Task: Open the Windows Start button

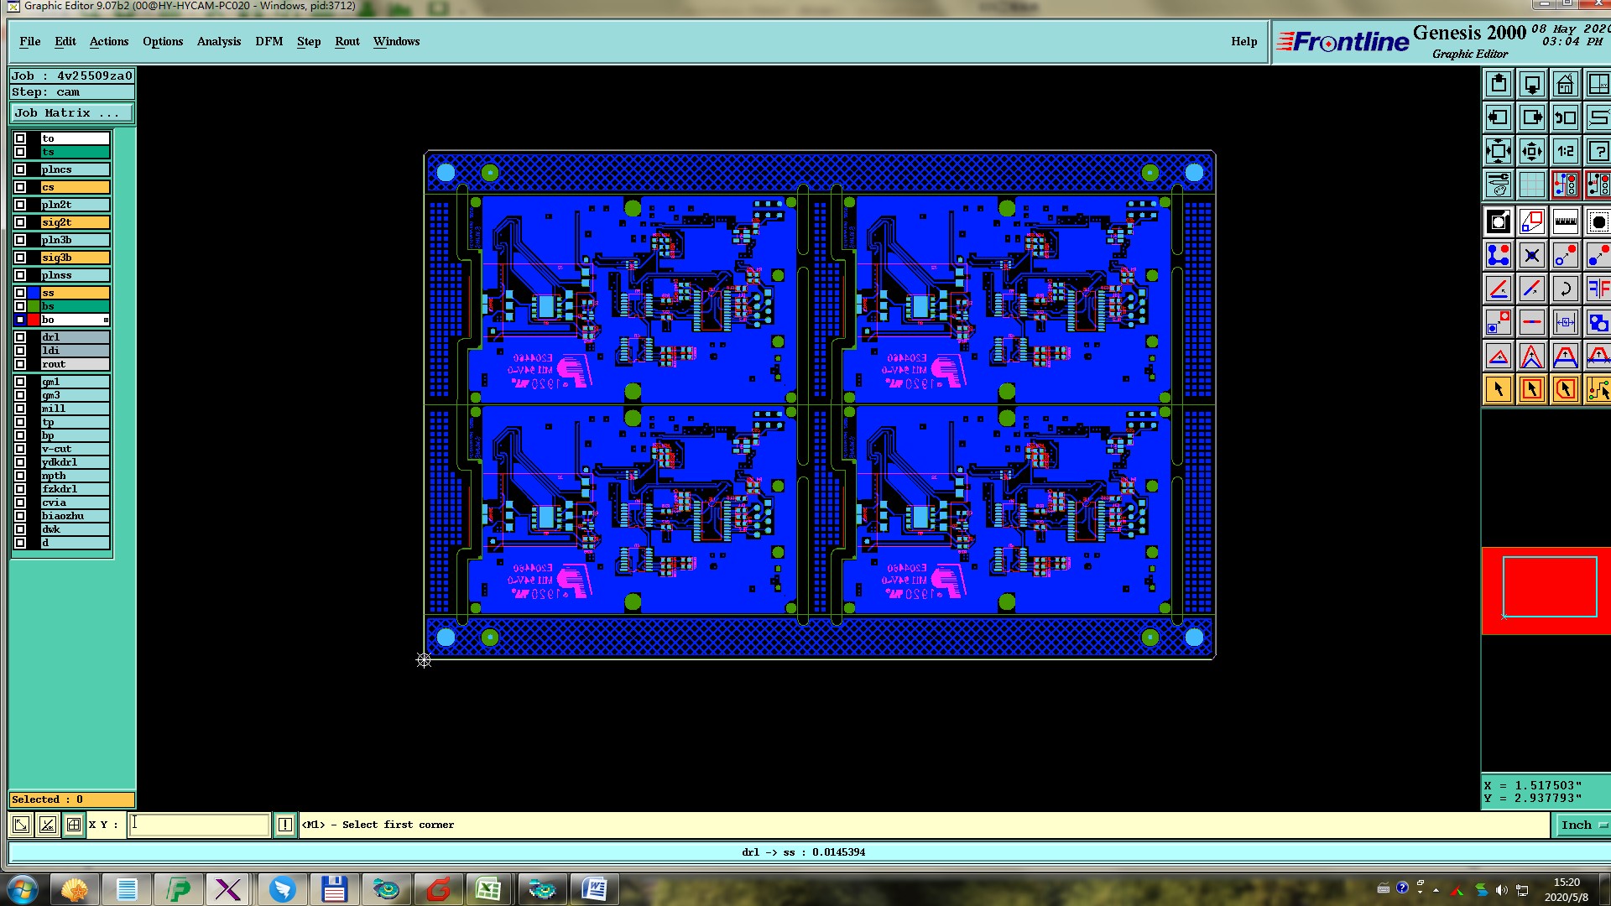Action: tap(22, 889)
